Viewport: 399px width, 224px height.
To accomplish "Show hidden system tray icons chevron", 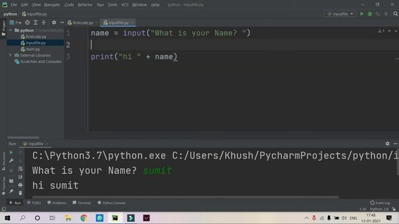I will tap(307, 218).
